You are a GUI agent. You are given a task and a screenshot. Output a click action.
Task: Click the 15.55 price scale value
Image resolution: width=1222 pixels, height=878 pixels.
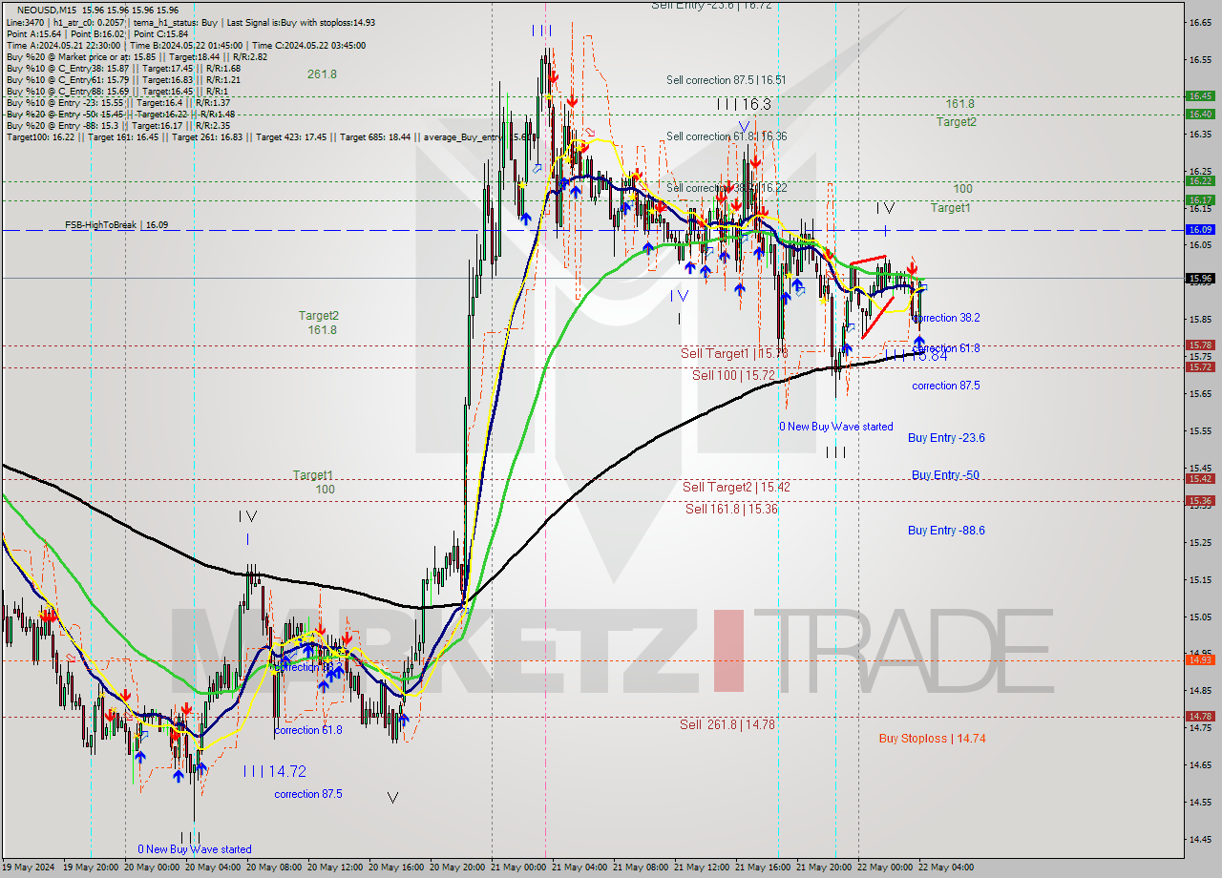click(1199, 430)
